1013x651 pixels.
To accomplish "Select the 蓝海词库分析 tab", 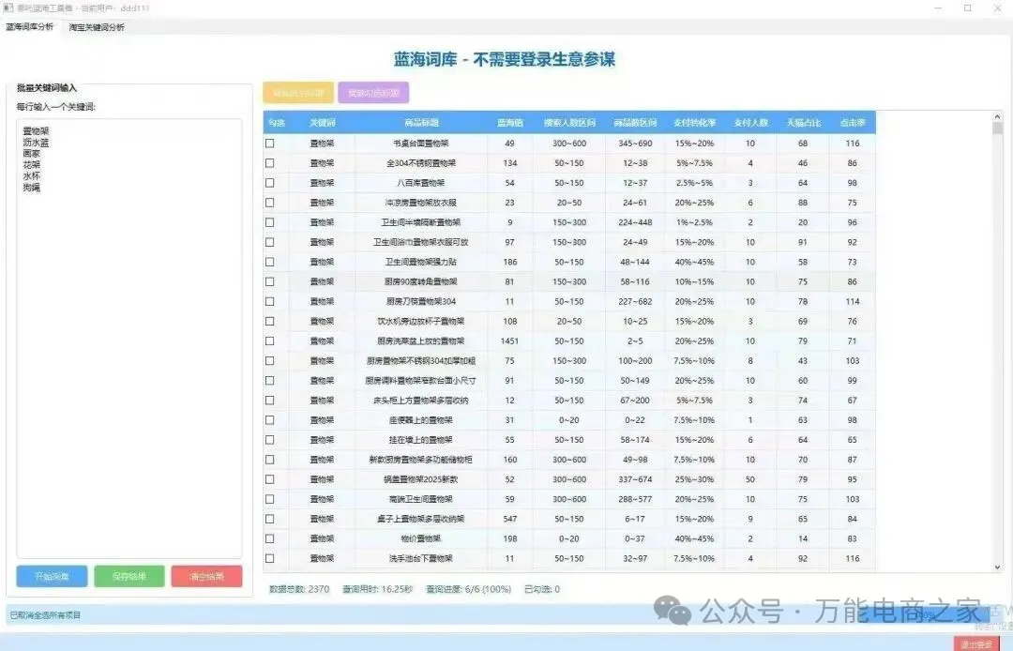I will (x=30, y=27).
